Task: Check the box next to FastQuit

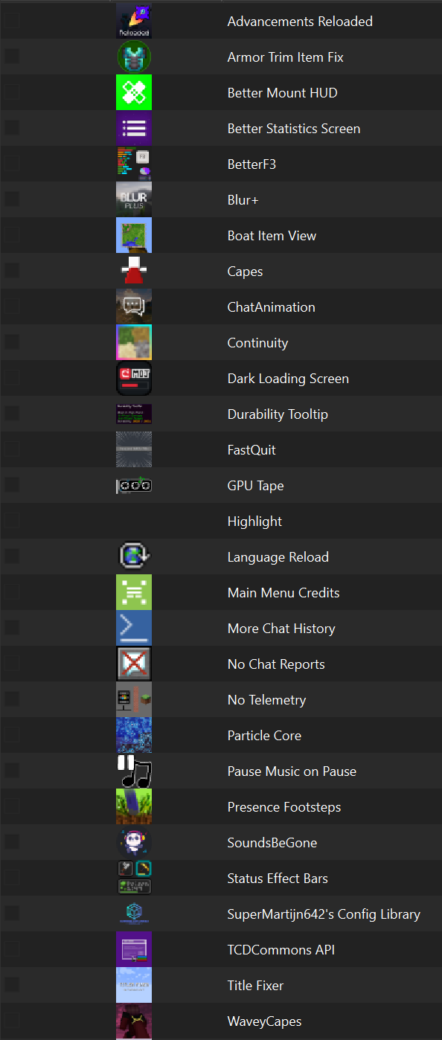Action: point(12,449)
